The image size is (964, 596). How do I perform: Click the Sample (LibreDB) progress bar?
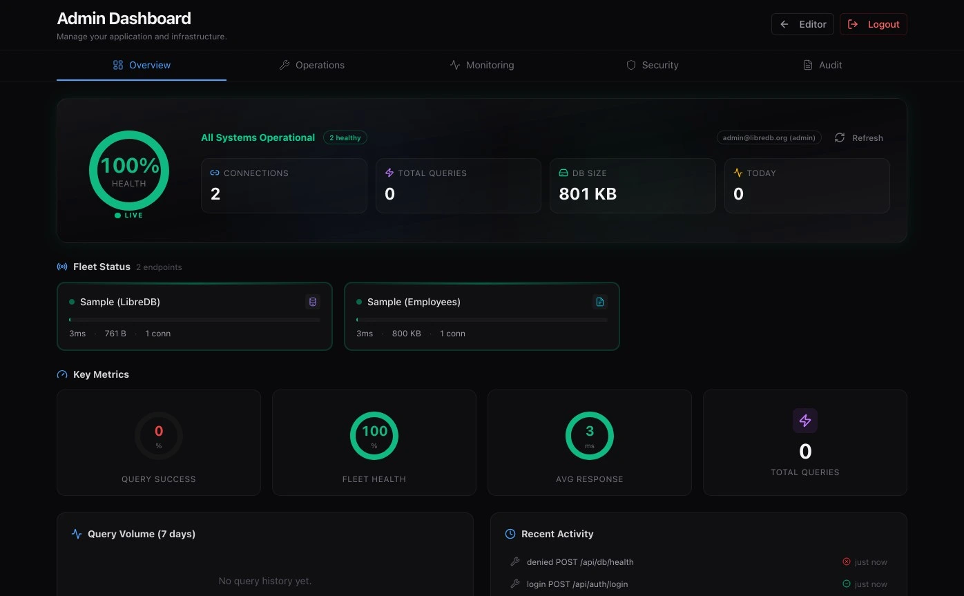tap(195, 320)
